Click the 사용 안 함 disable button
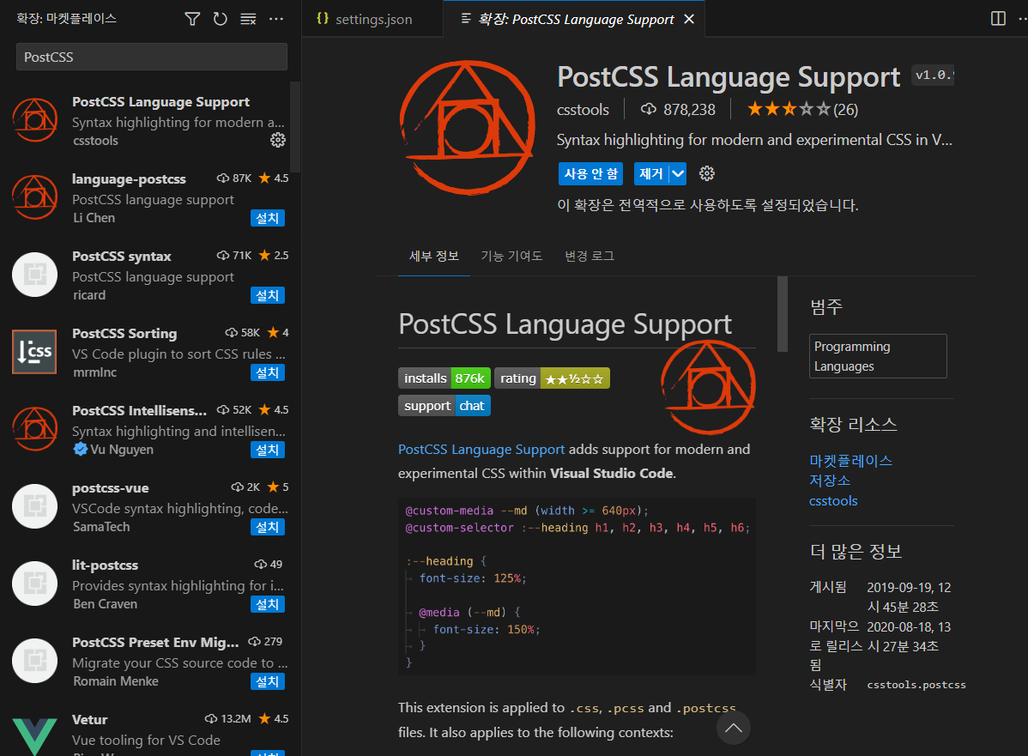Viewport: 1028px width, 756px height. pyautogui.click(x=590, y=173)
